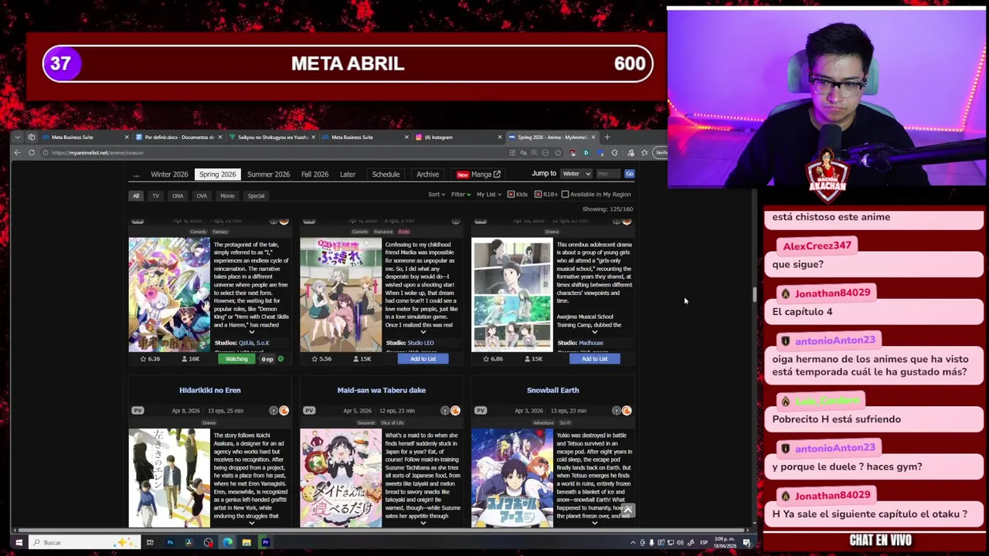
Task: Open the tab actions dropdown arrow
Action: click(18, 137)
